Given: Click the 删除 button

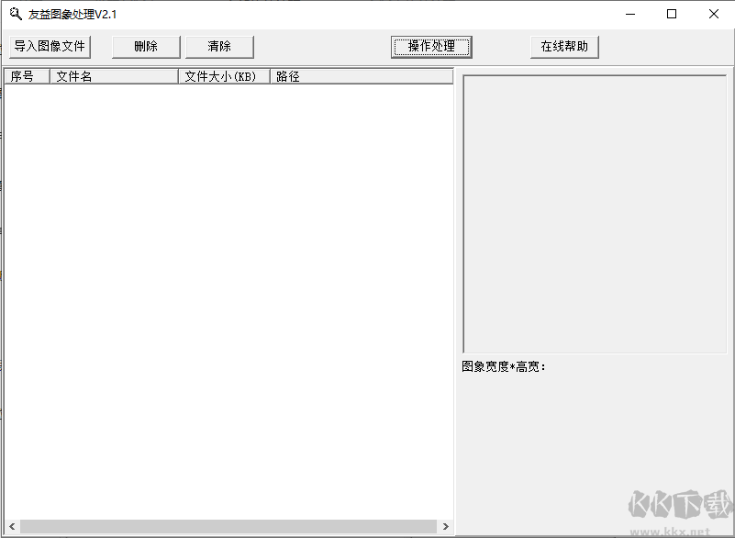Looking at the screenshot, I should coord(146,47).
